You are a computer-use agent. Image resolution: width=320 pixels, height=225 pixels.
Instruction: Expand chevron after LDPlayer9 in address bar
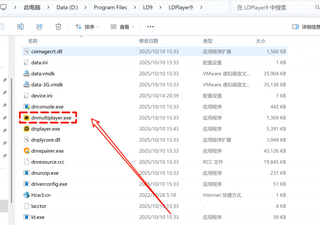[x=201, y=7]
